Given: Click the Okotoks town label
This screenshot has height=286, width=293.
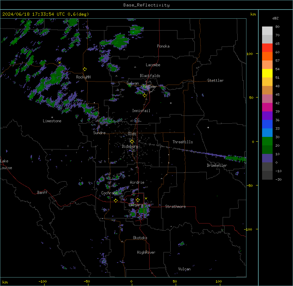Looking at the screenshot, I should coord(140,238).
